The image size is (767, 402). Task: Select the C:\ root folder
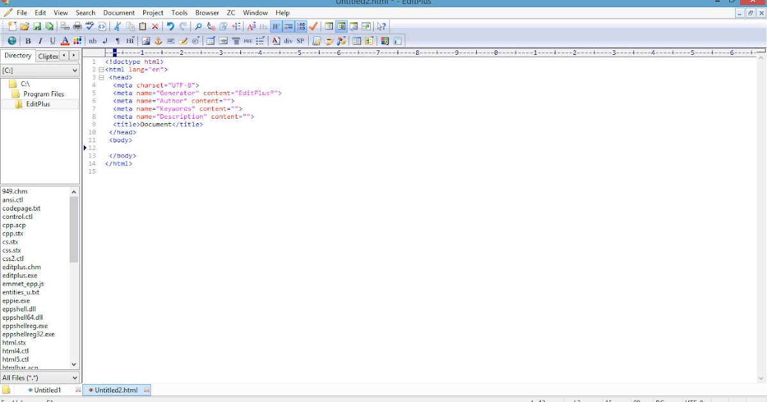point(25,84)
